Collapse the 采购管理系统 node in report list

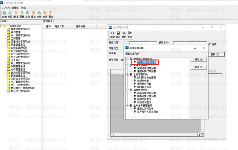point(127,65)
